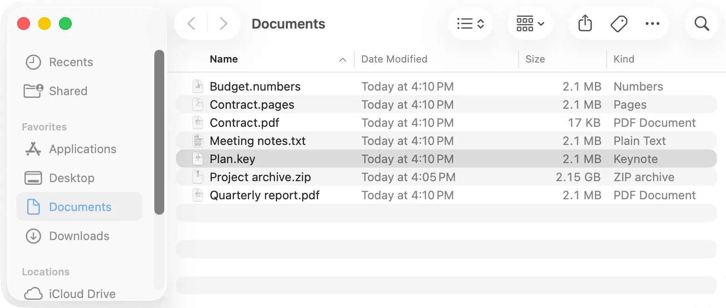Screen dimensions: 726x308
Task: Select the Quarterly report.pdf file
Action: [446, 195]
